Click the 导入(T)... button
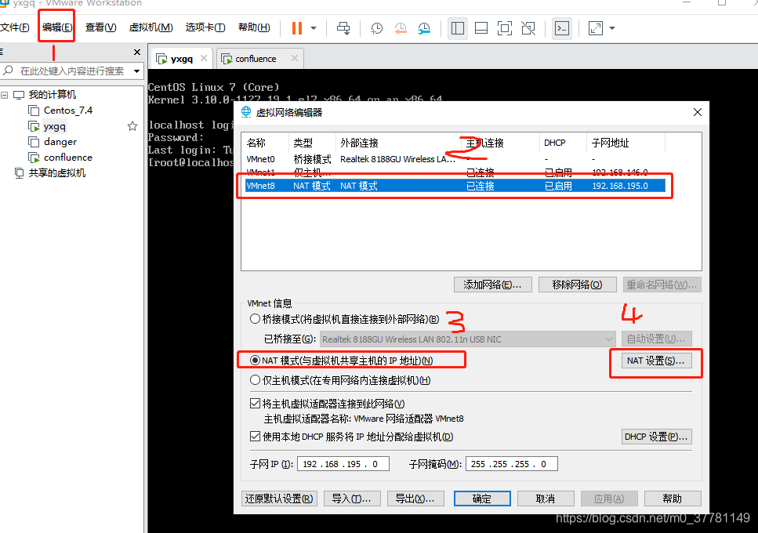 click(352, 499)
